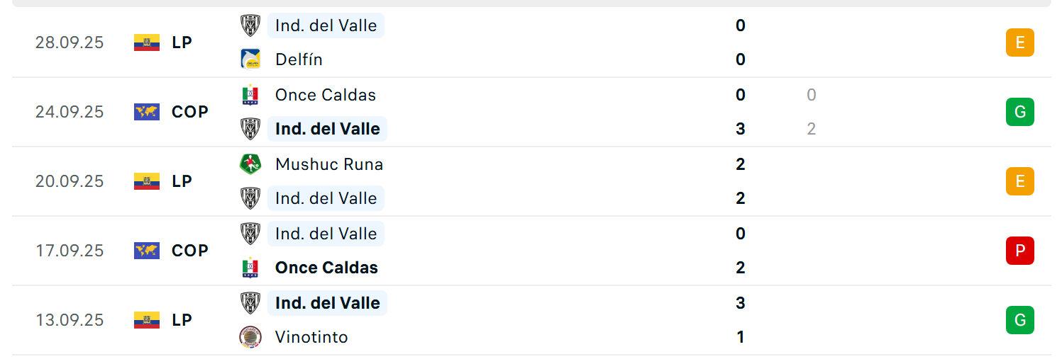Click the LP league label on 20.09.25

click(182, 181)
